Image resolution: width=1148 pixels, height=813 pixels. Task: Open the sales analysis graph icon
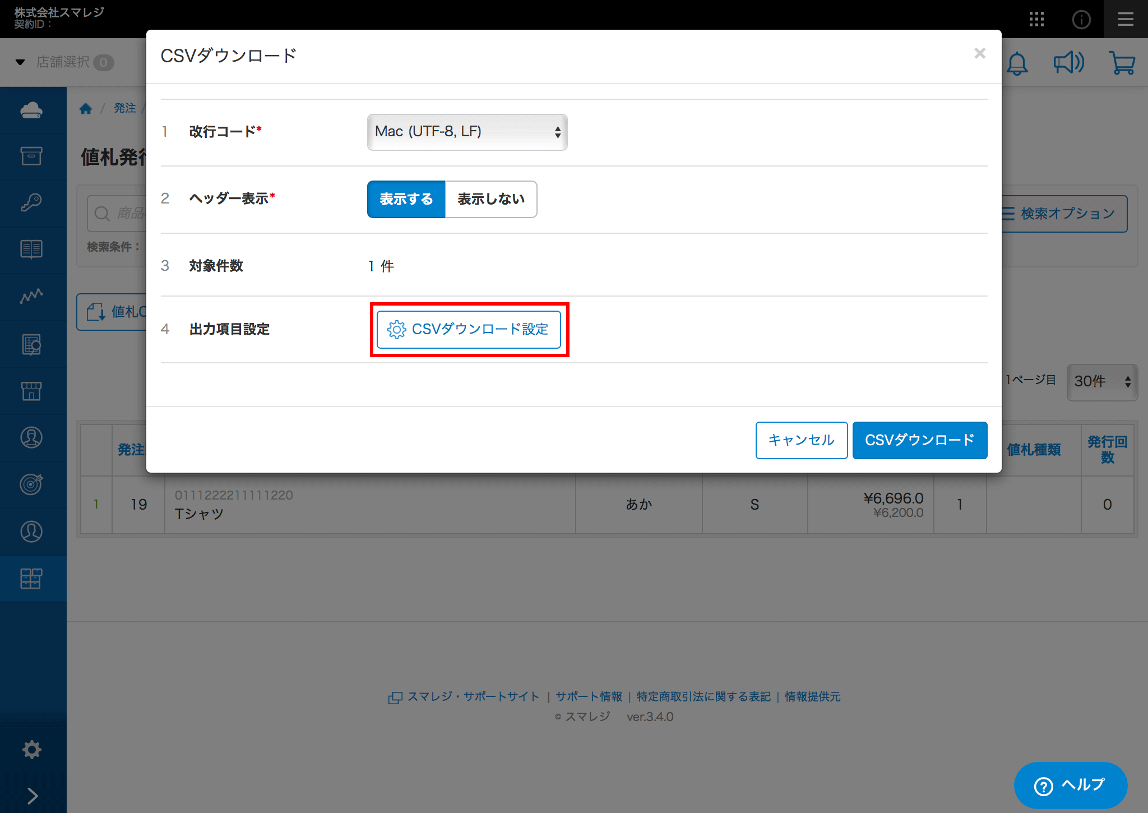31,296
